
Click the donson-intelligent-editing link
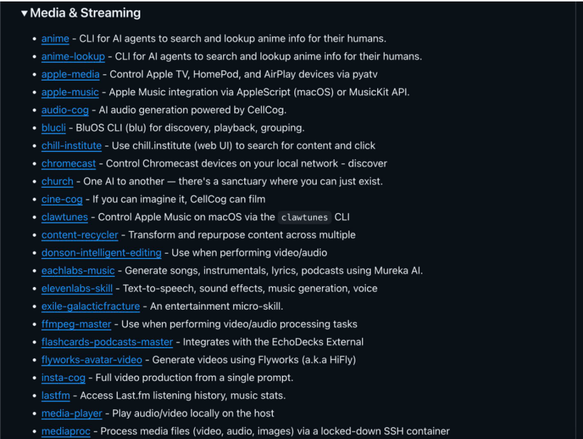click(101, 252)
